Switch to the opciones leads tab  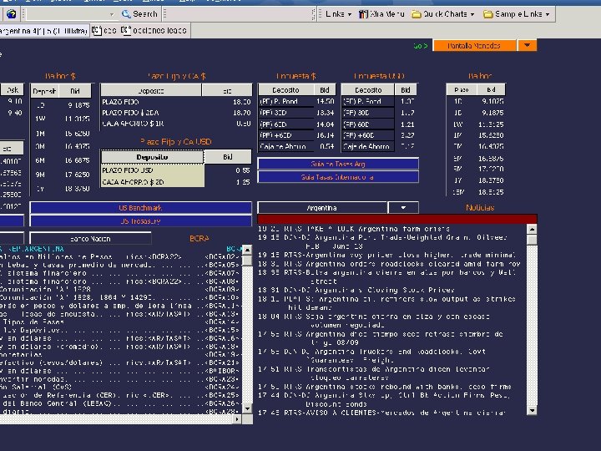(154, 30)
